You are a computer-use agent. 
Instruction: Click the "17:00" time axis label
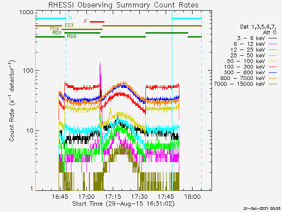click(86, 197)
